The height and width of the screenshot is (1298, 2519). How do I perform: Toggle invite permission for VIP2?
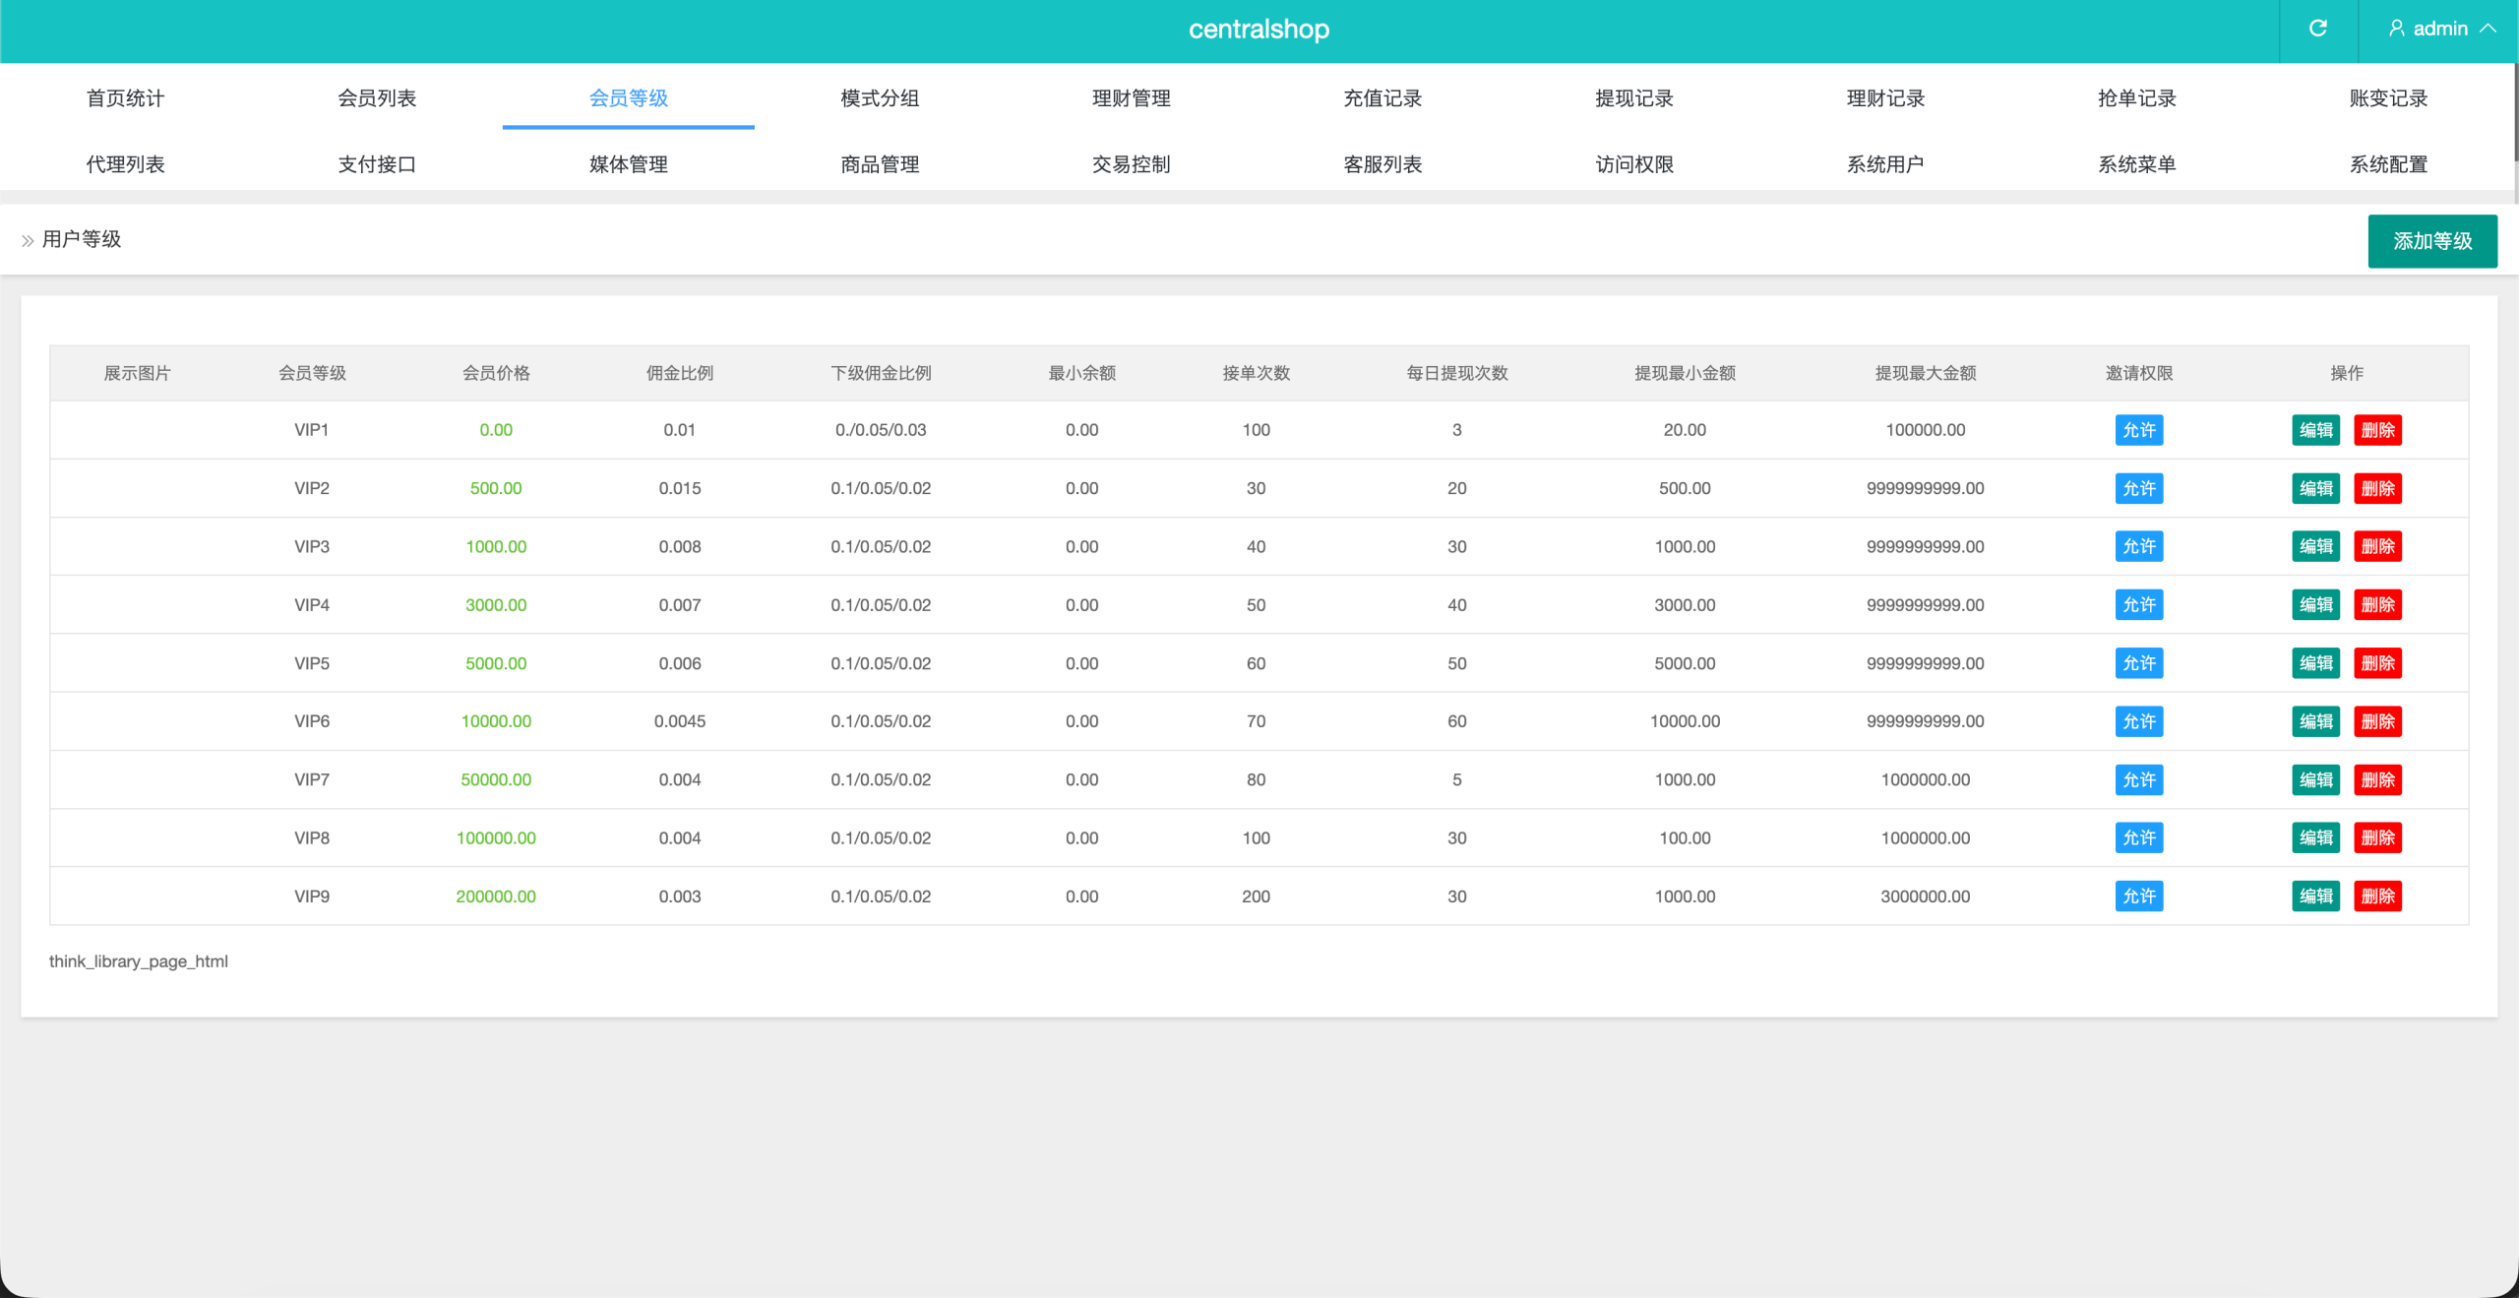pos(2138,488)
